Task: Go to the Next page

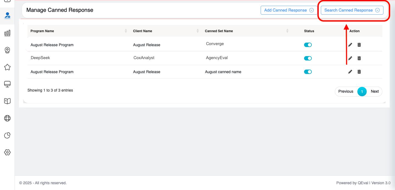Action: click(375, 92)
